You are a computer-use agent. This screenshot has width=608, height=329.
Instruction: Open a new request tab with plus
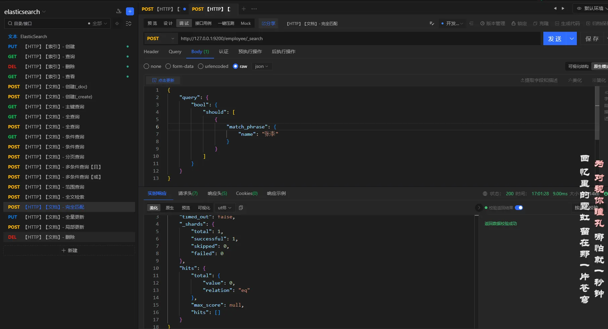pos(244,9)
